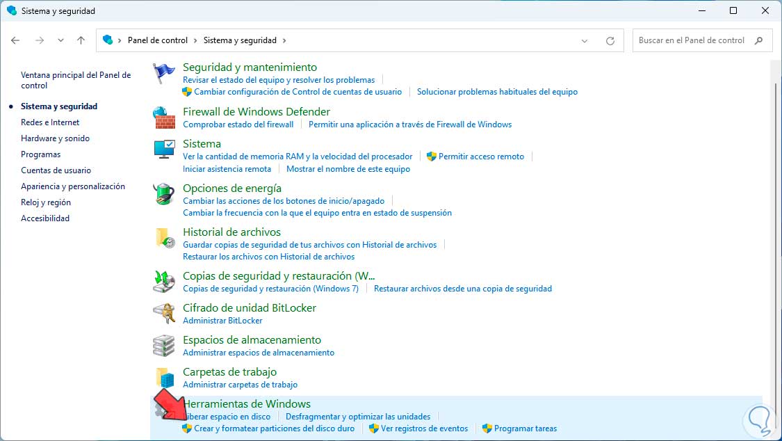Viewport: 782px width, 441px height.
Task: Open Ventana principal del Panel de control
Action: (x=76, y=80)
